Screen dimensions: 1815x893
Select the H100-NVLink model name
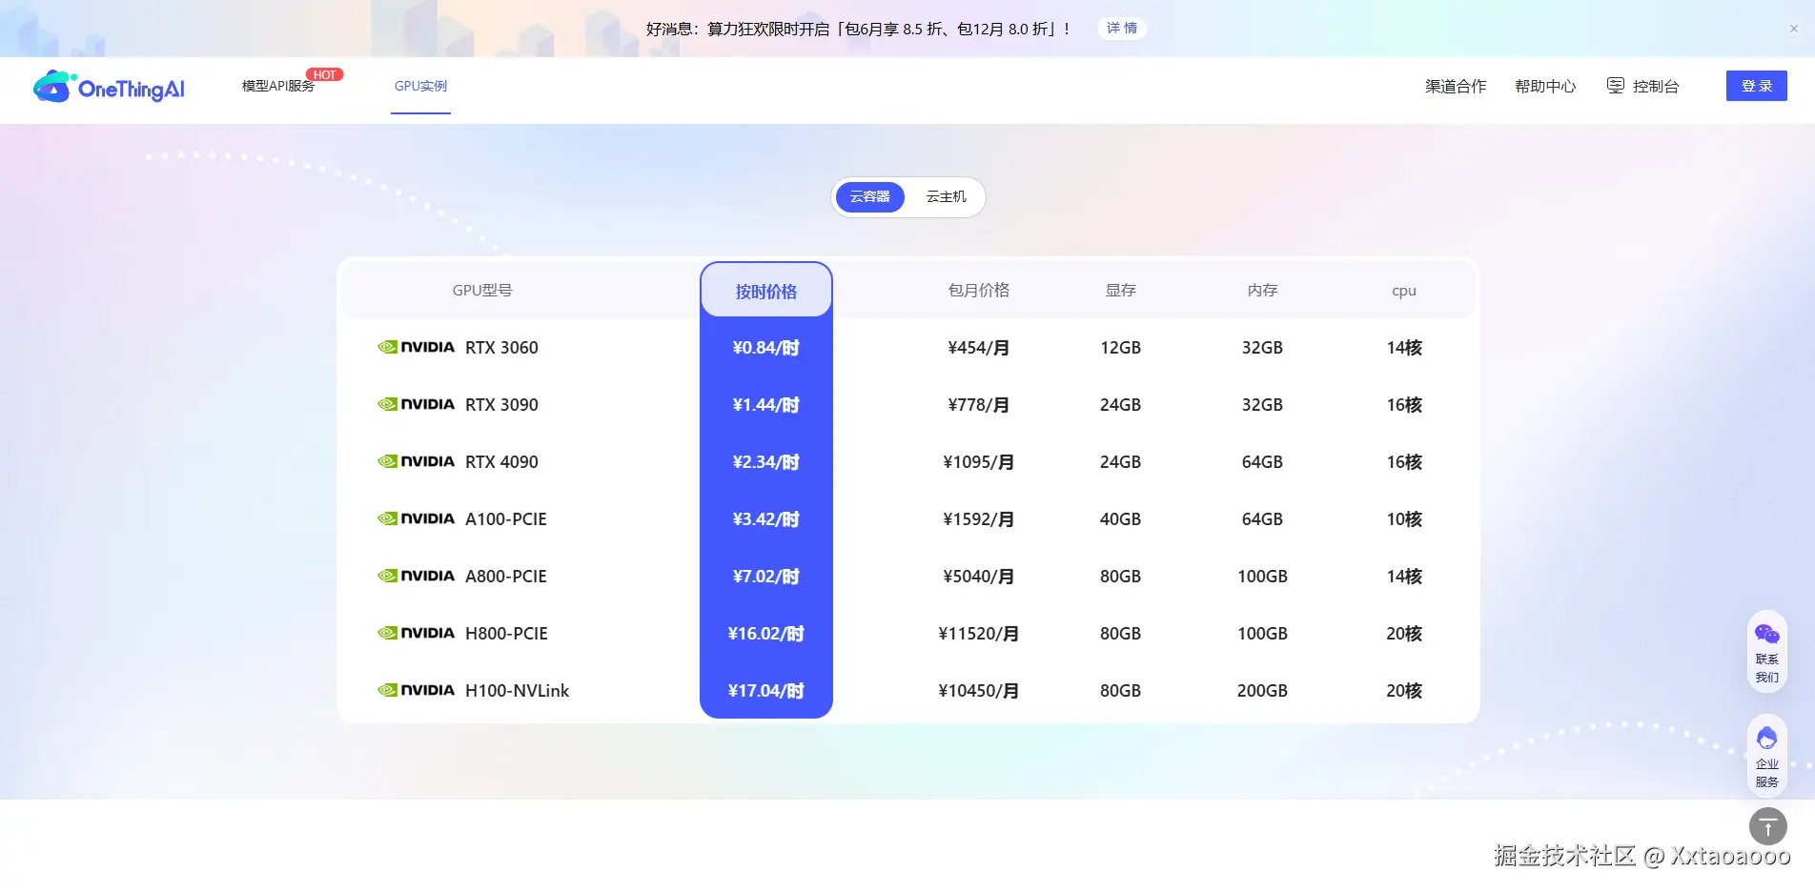coord(517,691)
